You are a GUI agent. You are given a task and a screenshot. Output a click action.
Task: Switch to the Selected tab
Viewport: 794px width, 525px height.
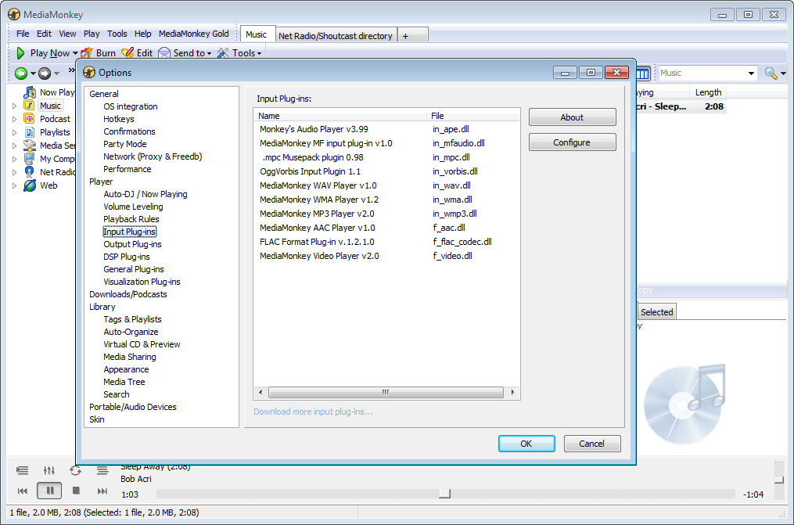tap(657, 312)
